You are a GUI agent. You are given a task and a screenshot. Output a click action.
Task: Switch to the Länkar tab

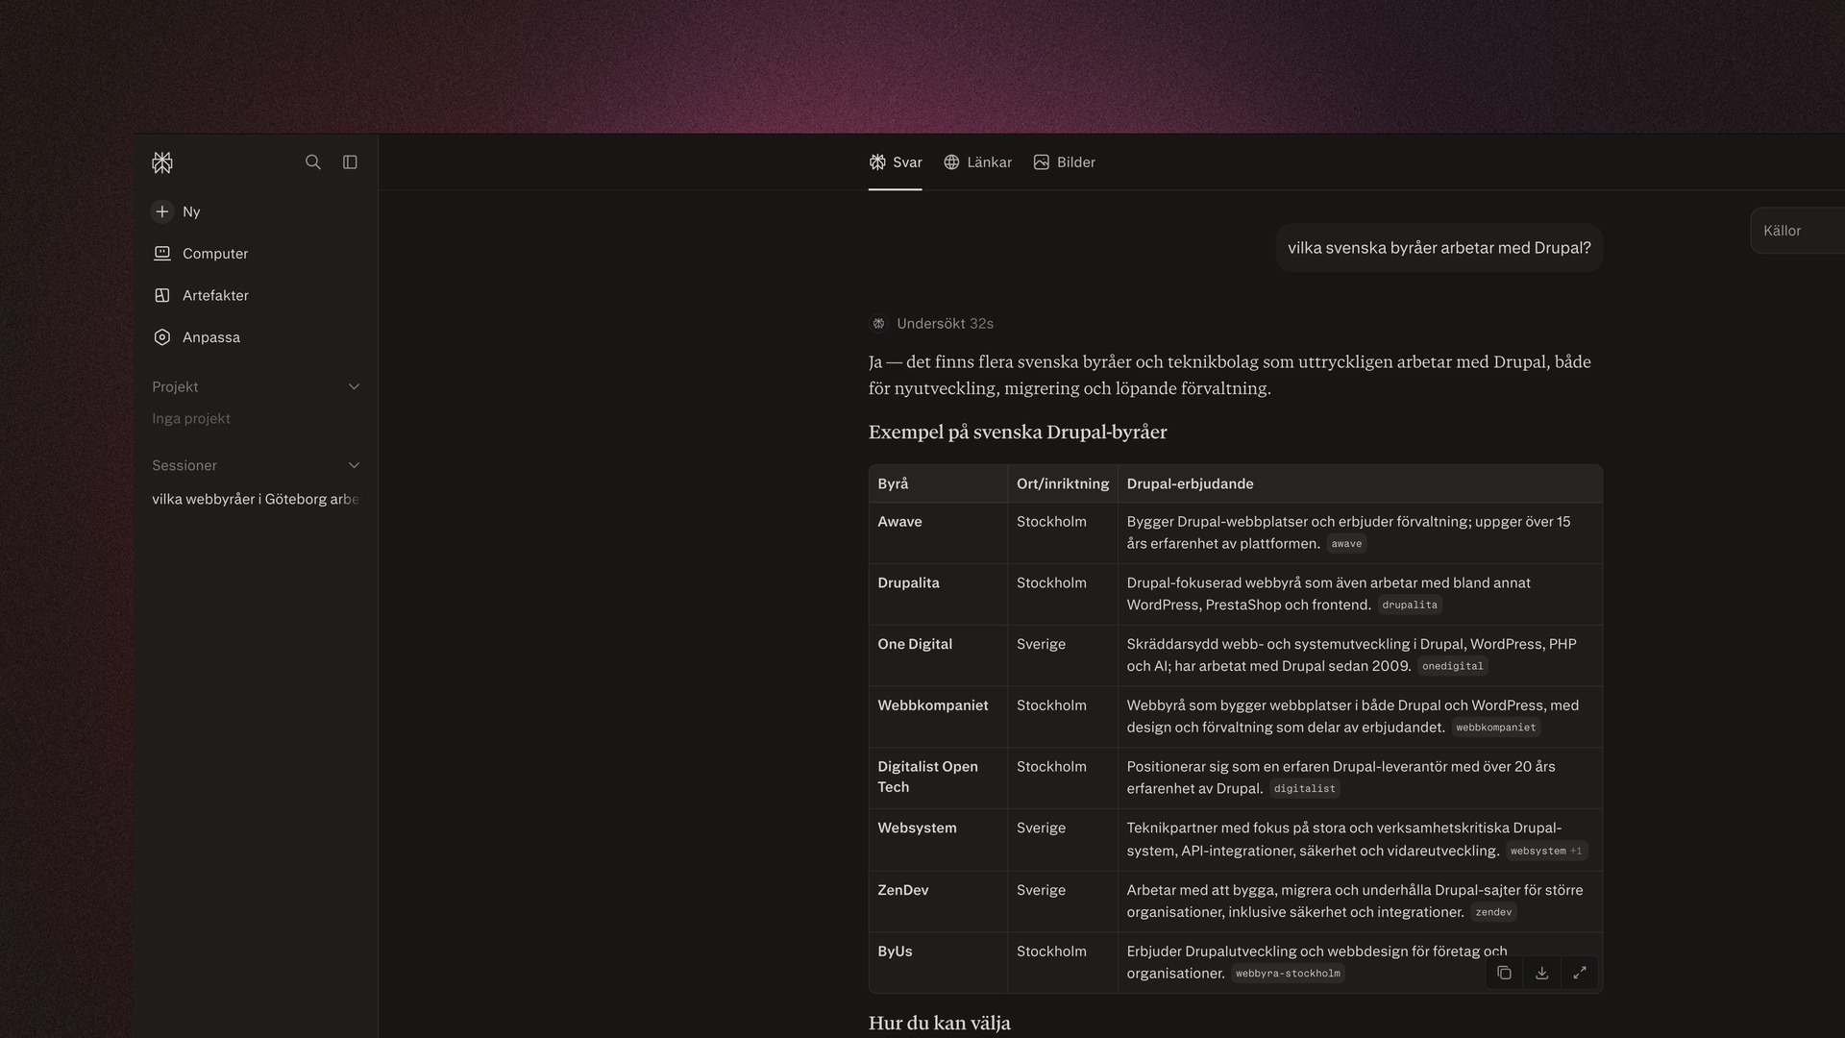point(977,162)
